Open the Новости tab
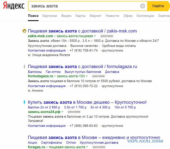This screenshot has height=149, width=170. click(112, 16)
